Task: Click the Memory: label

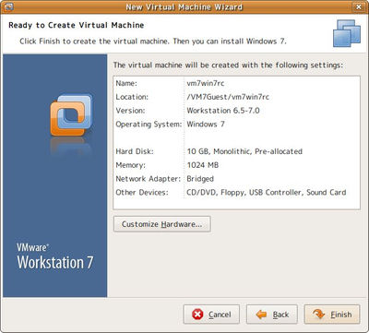Action: point(131,165)
